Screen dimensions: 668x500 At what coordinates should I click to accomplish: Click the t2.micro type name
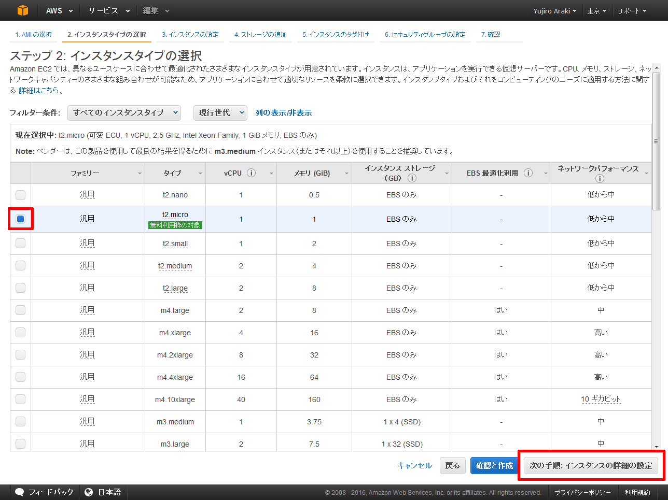175,215
